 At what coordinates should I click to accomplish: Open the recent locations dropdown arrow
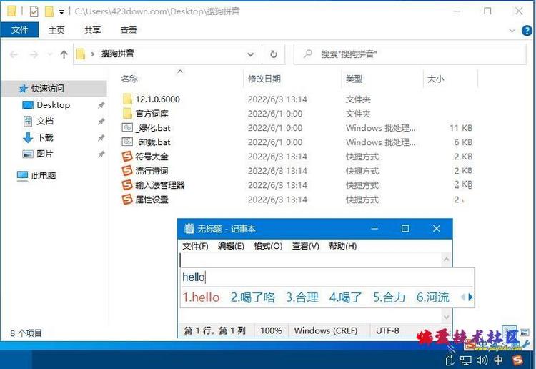pyautogui.click(x=50, y=54)
